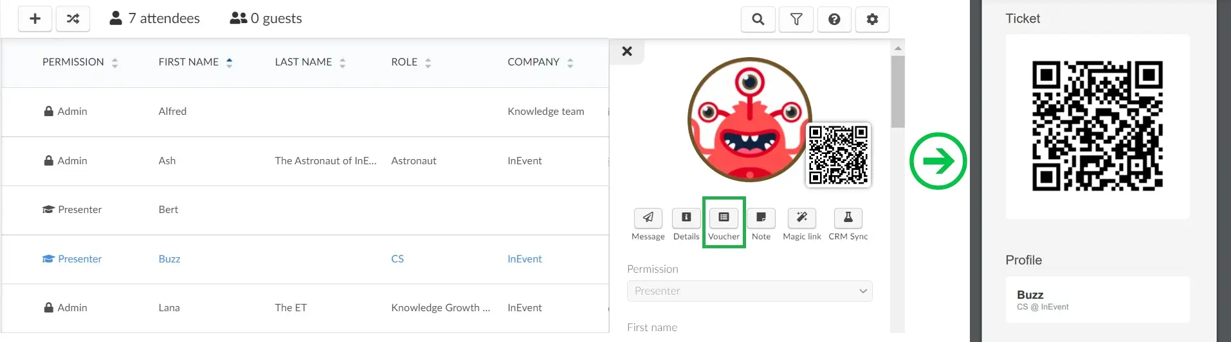Click the Presenter cap icon in Bert row
This screenshot has width=1231, height=342.
pos(48,210)
